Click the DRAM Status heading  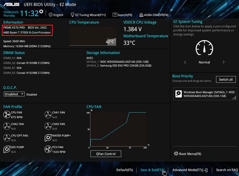14,53
